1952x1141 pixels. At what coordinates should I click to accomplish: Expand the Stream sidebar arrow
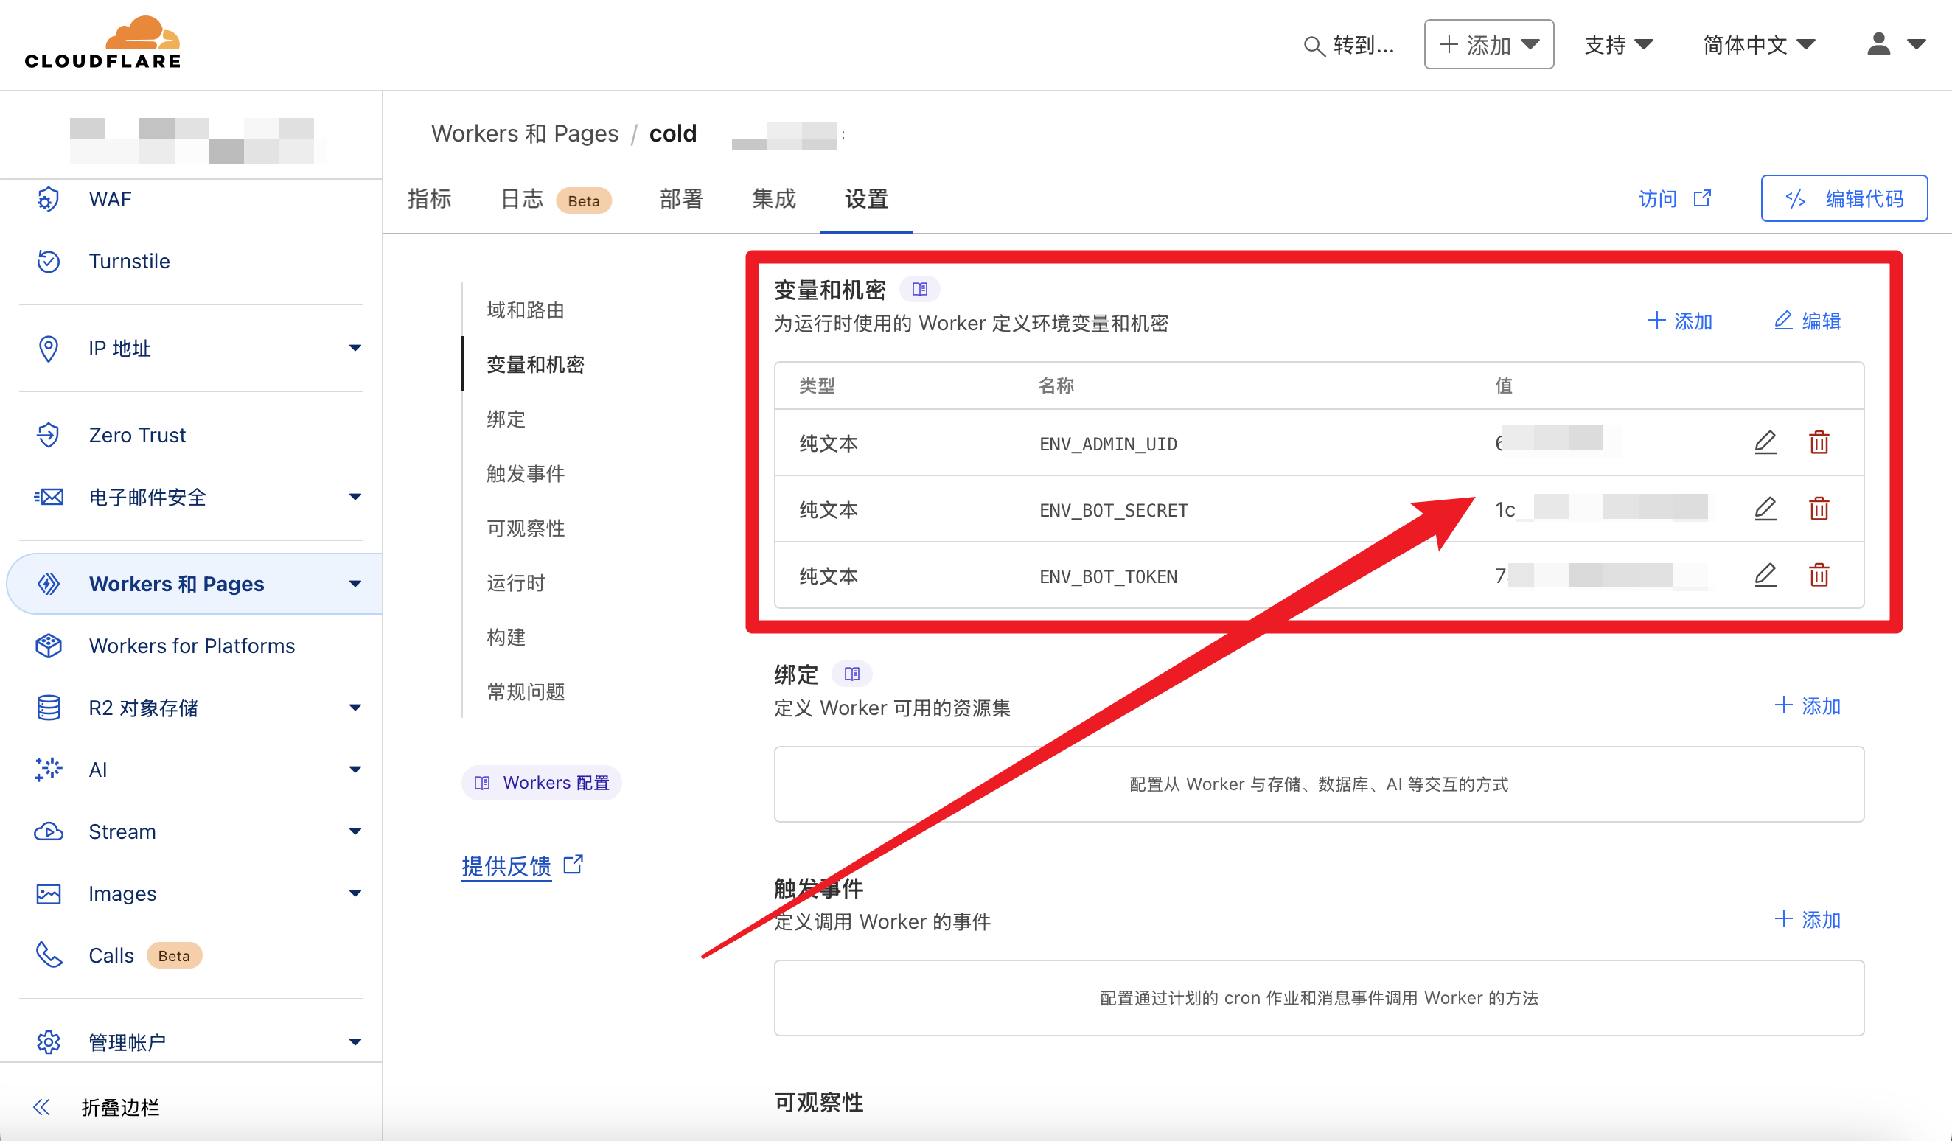click(355, 831)
